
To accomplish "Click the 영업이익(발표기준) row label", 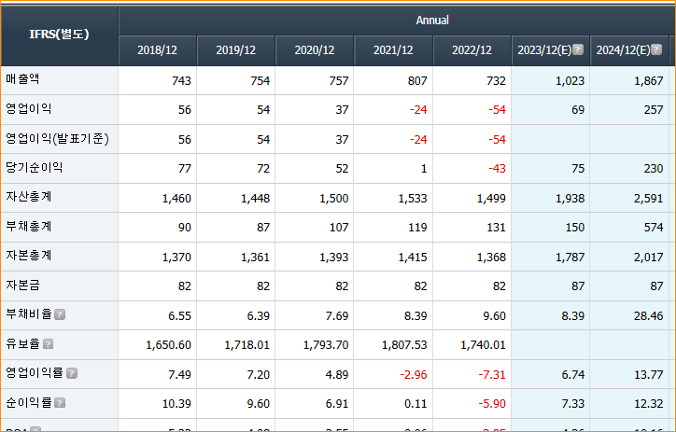I will coord(57,139).
